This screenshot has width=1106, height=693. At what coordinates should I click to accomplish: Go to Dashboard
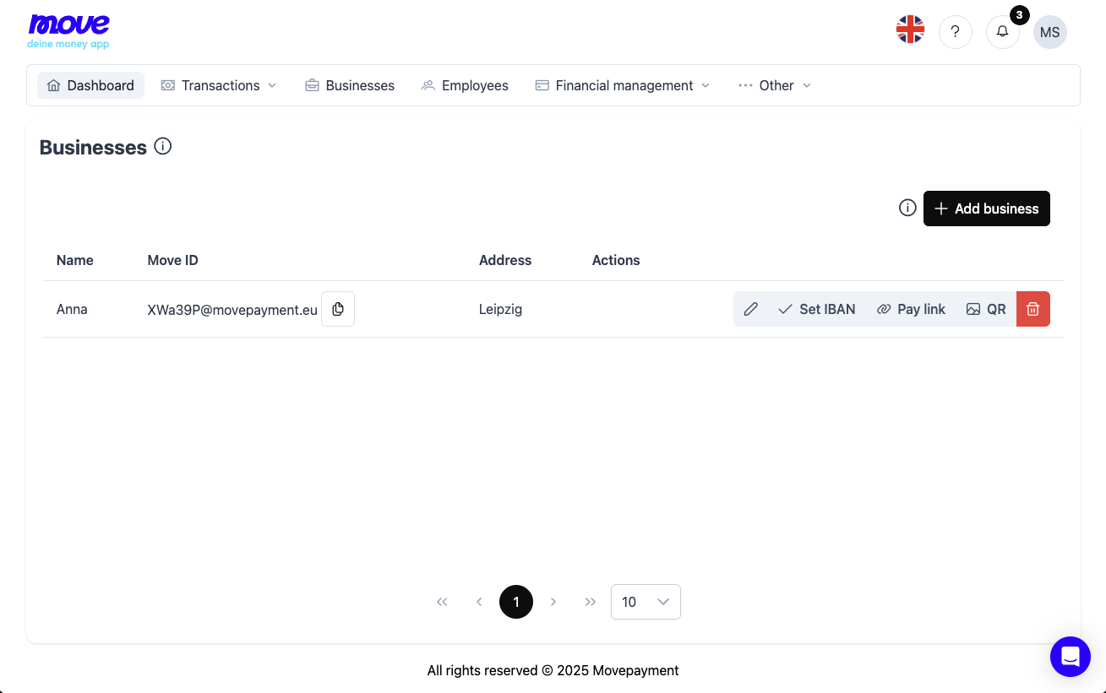click(x=90, y=85)
